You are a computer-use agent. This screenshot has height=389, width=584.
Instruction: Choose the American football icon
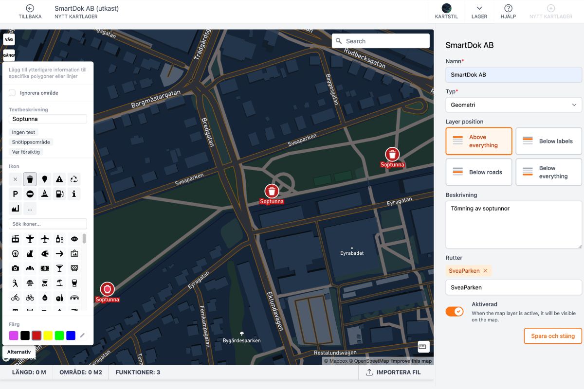[x=74, y=239]
